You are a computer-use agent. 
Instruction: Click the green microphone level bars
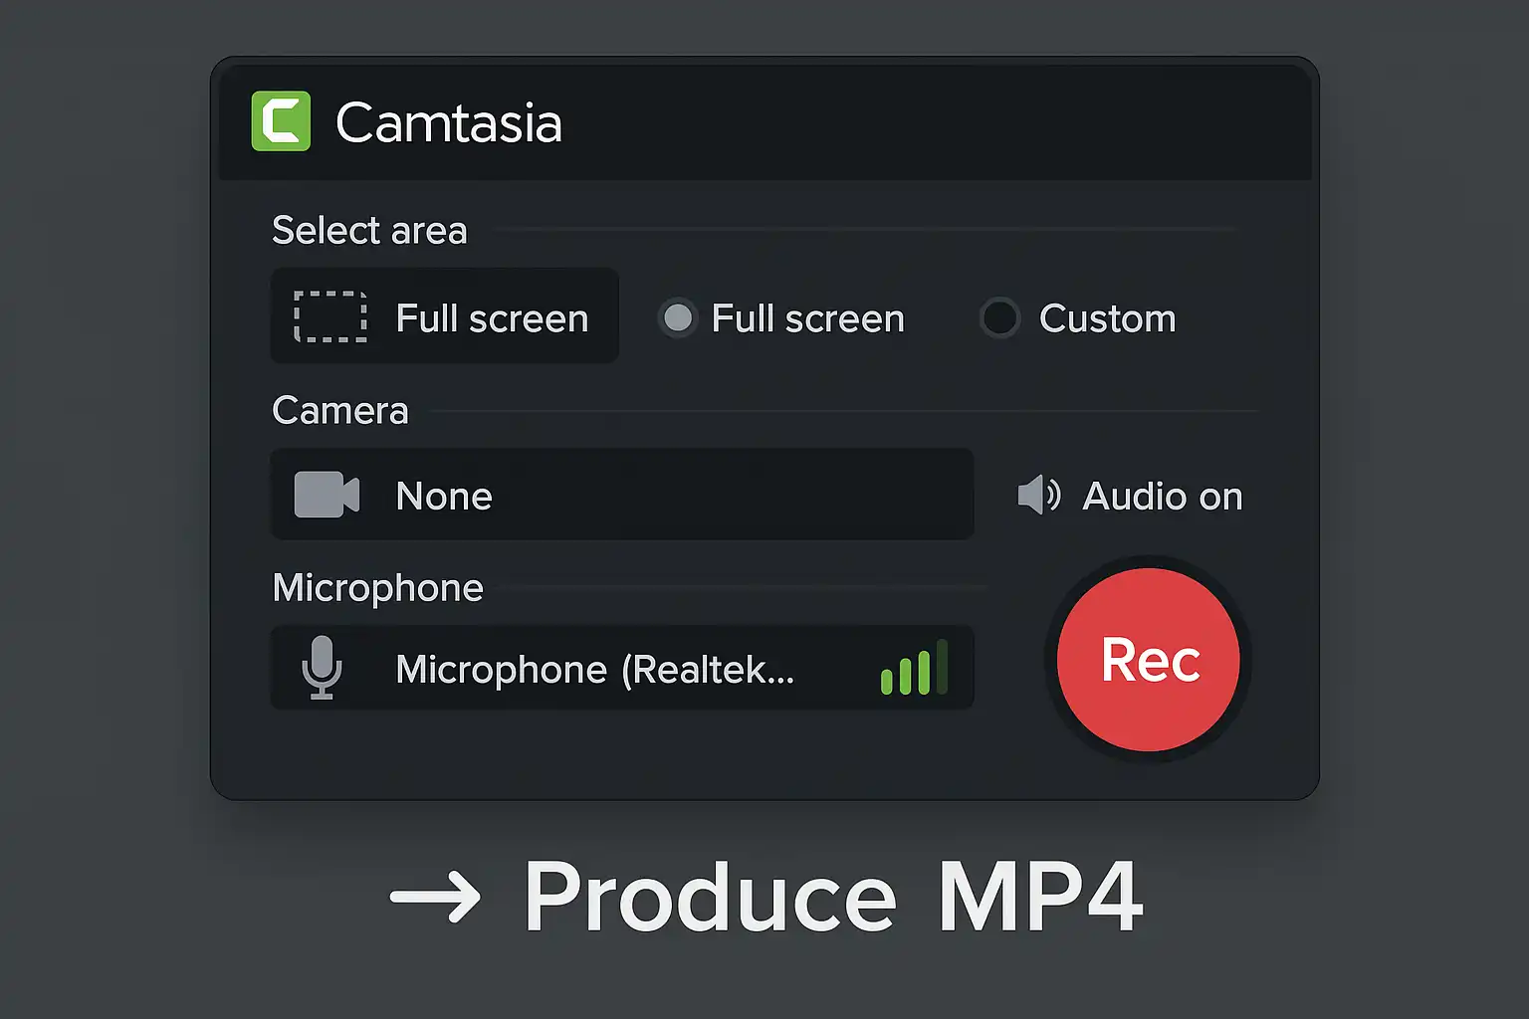914,668
